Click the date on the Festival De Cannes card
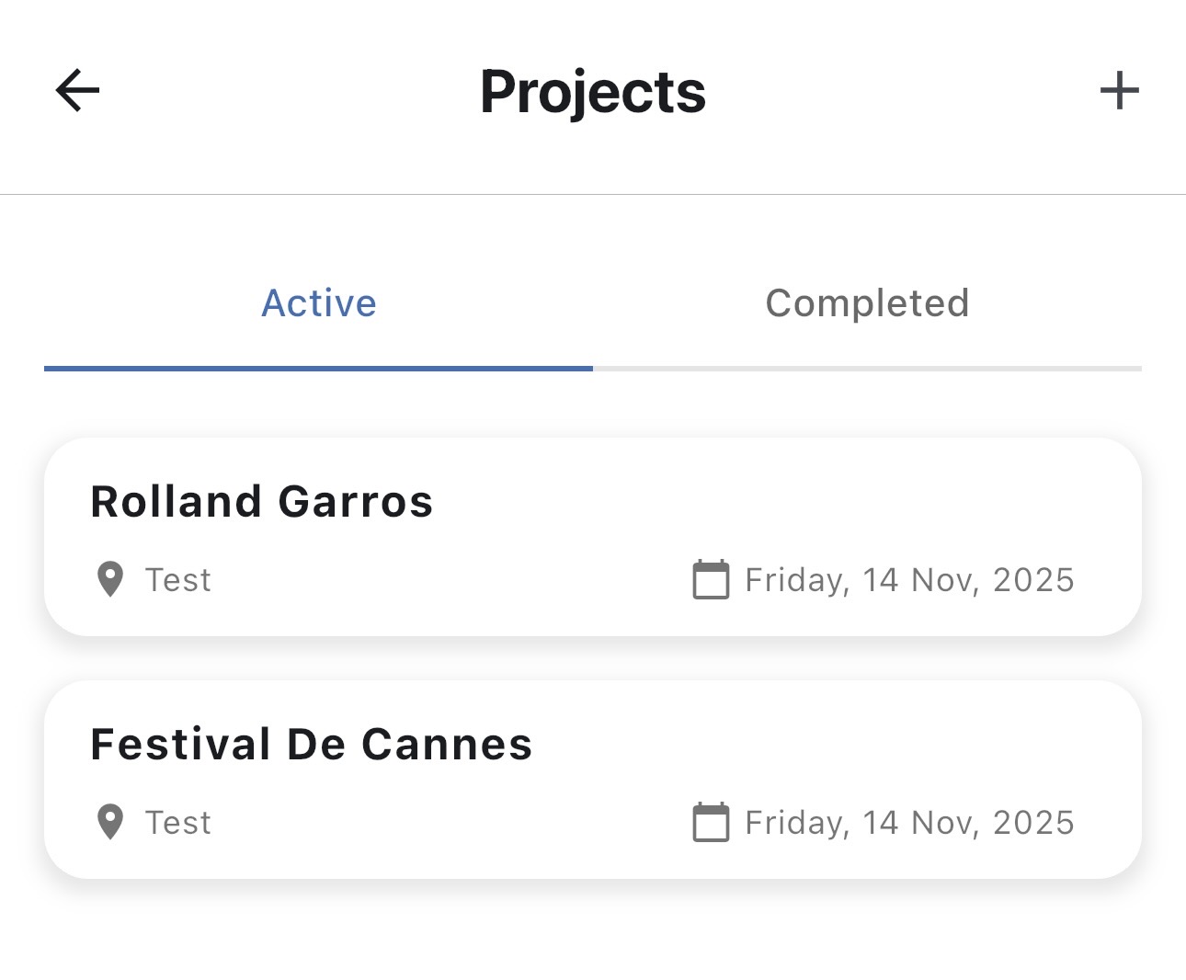1186x980 pixels. coord(908,822)
